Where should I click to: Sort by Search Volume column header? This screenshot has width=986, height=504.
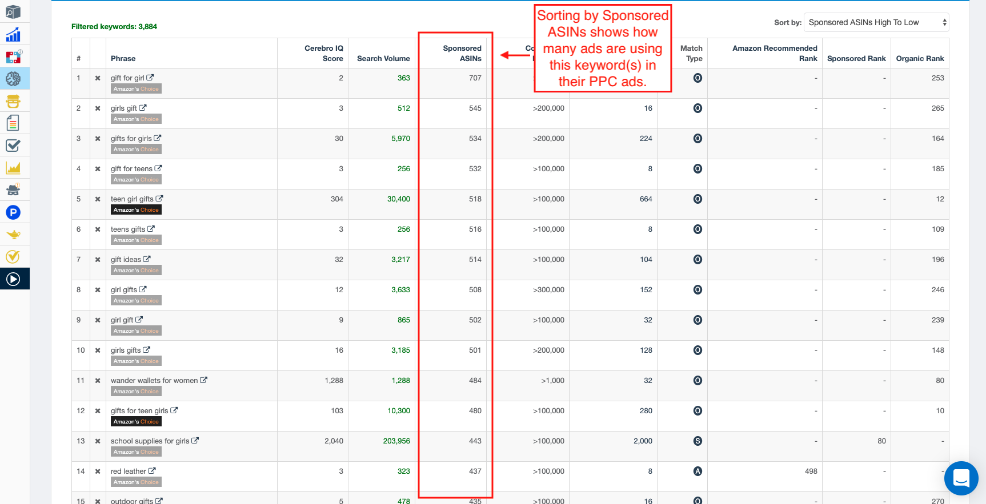(x=383, y=58)
